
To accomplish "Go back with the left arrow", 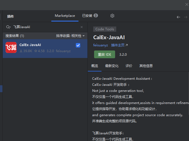I will (x=178, y=17).
